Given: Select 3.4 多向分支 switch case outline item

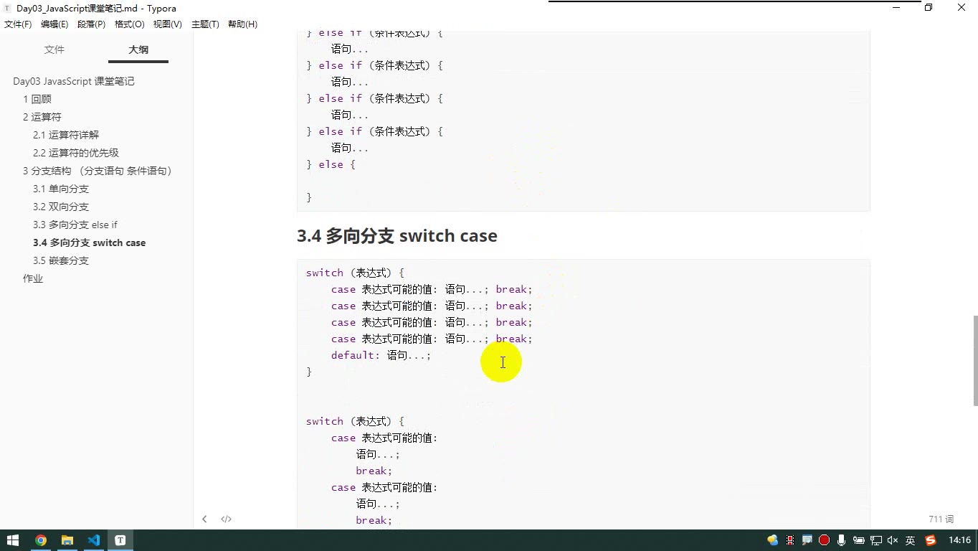Looking at the screenshot, I should click(x=90, y=242).
